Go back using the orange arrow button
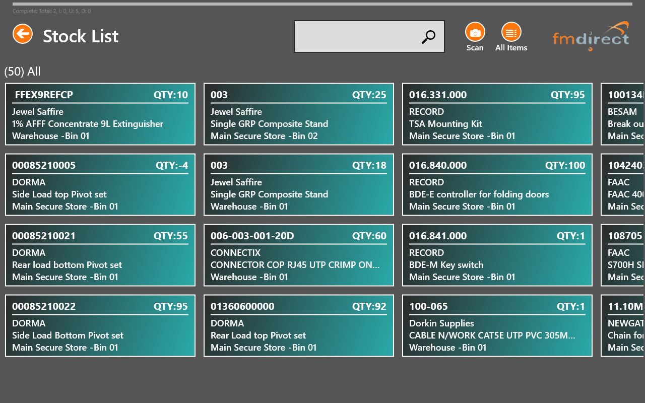 pyautogui.click(x=23, y=34)
